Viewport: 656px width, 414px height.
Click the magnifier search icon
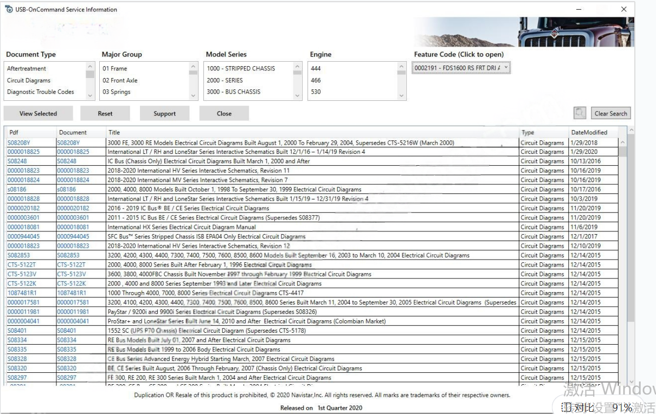click(580, 113)
